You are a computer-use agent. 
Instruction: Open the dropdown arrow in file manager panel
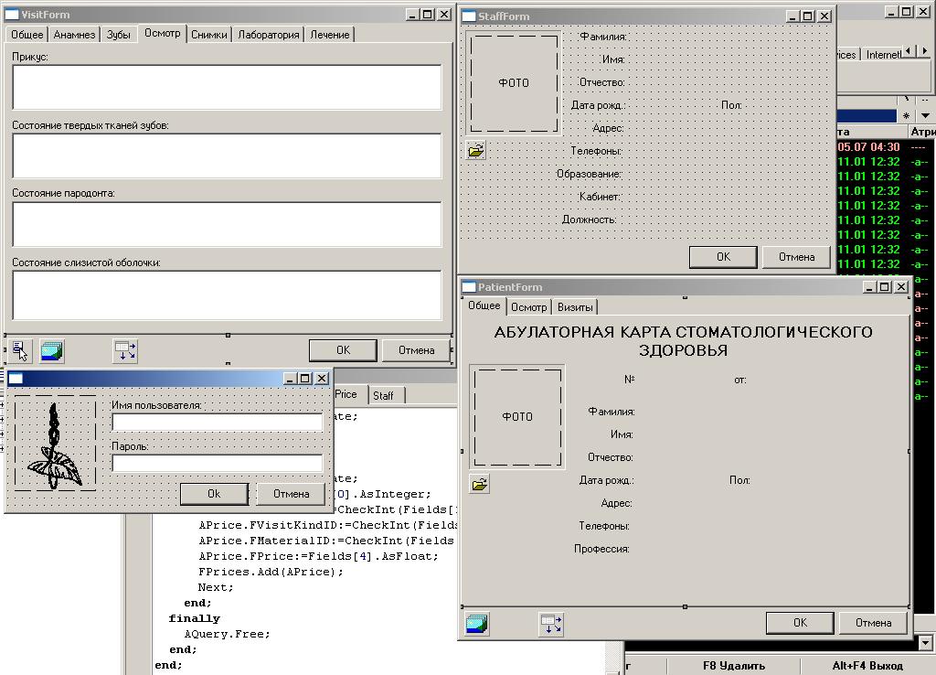[x=925, y=115]
